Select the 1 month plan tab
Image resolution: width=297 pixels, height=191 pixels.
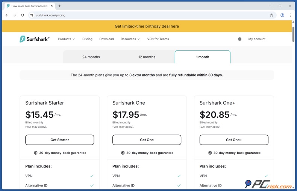tap(202, 57)
